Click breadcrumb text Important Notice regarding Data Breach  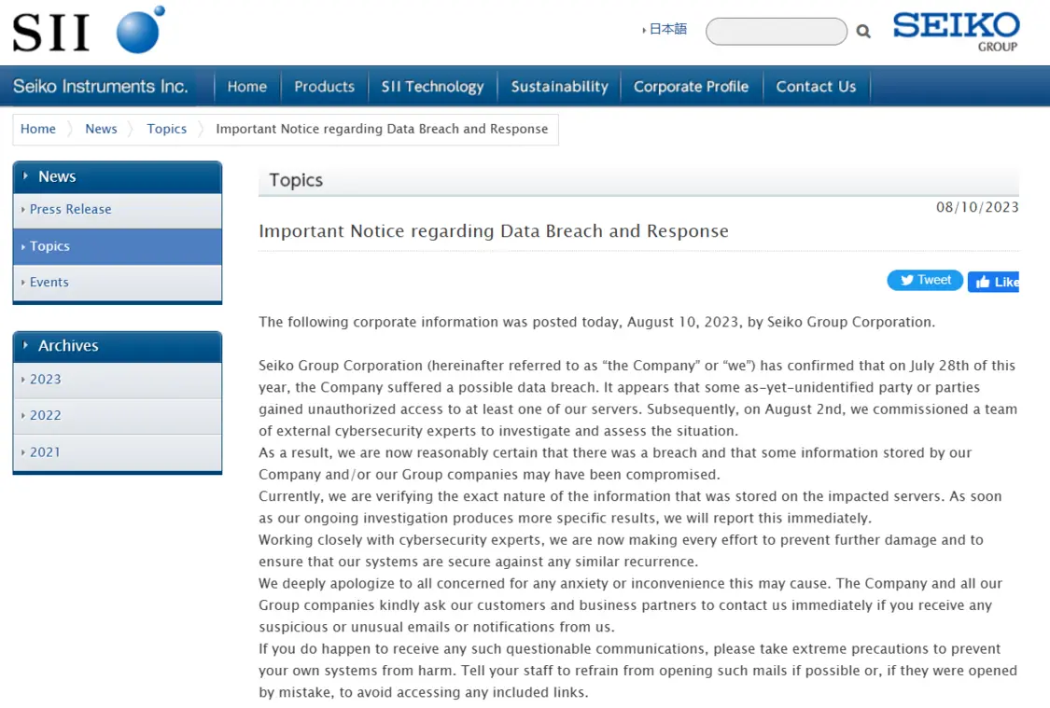tap(382, 129)
